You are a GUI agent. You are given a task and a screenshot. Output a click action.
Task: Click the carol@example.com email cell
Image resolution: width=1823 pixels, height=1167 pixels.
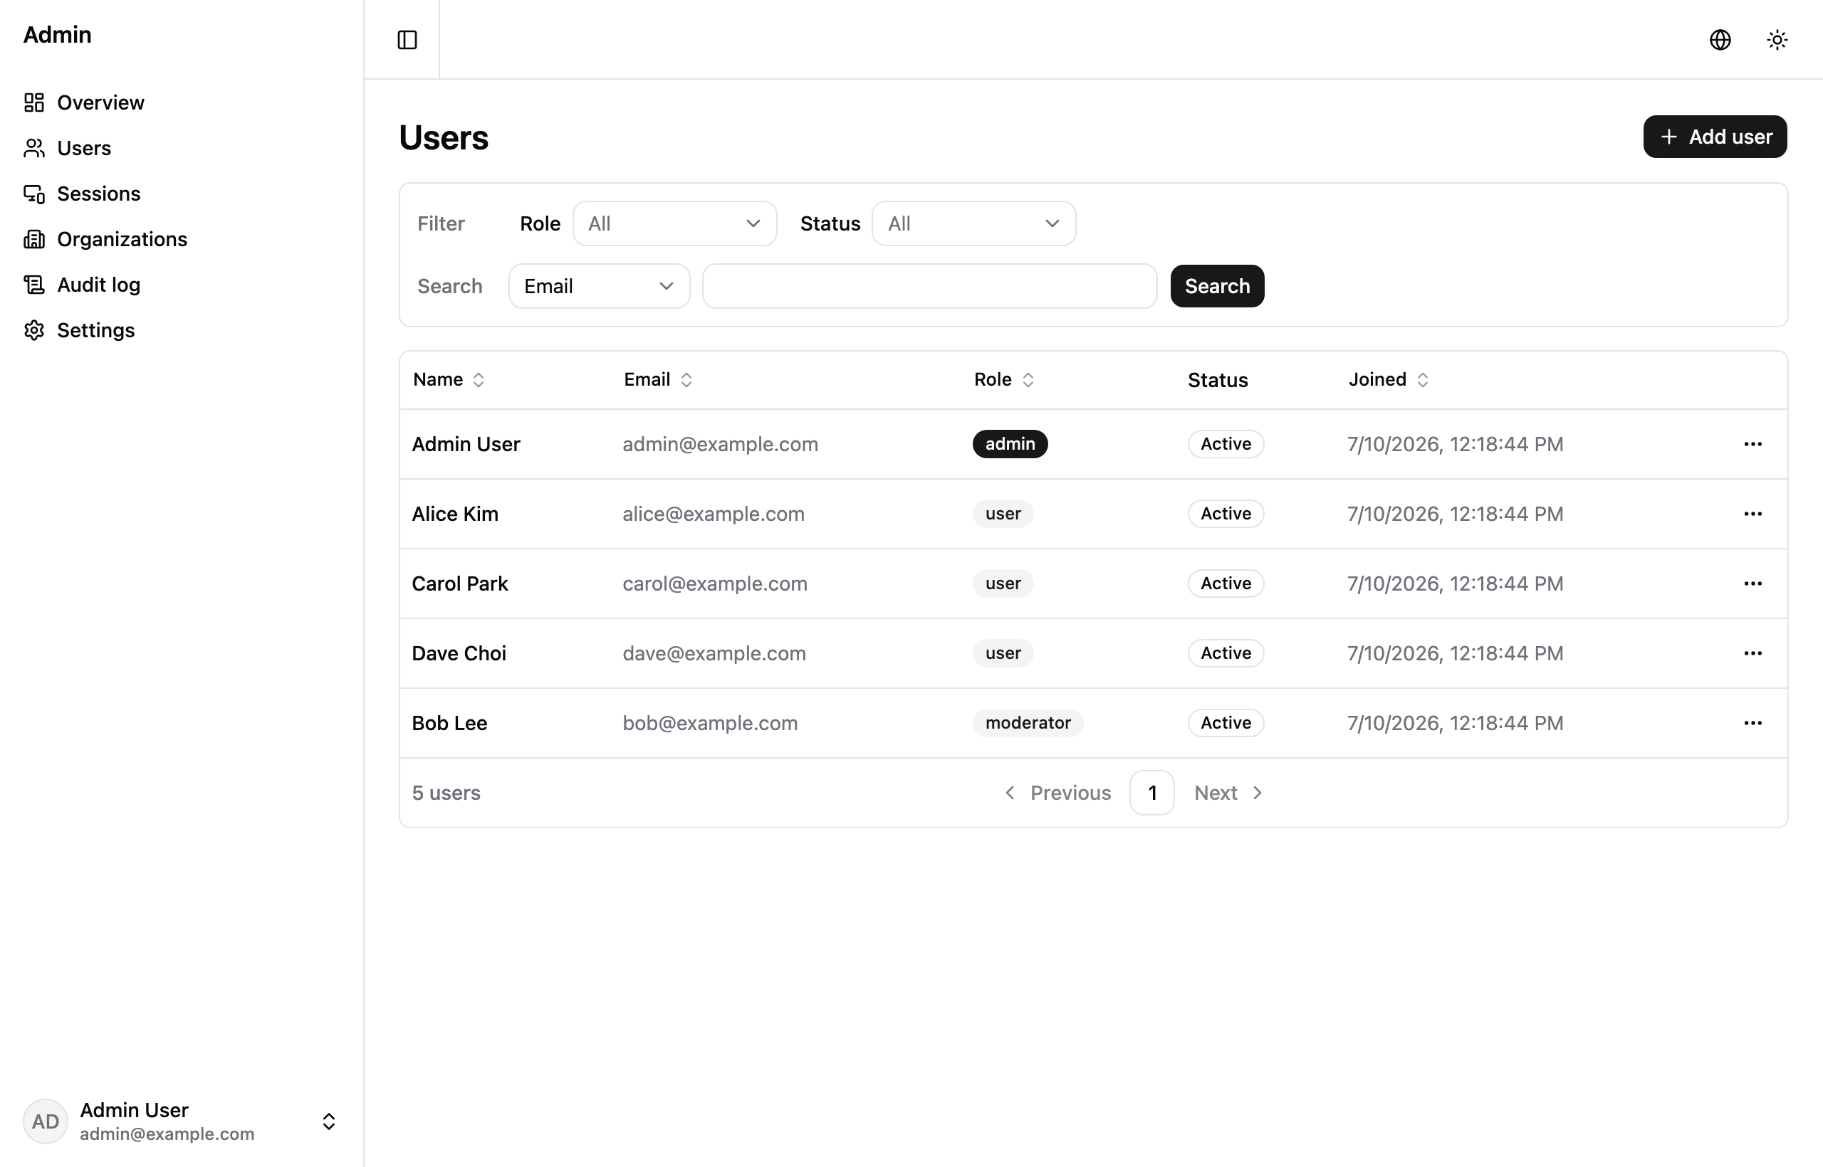(715, 583)
